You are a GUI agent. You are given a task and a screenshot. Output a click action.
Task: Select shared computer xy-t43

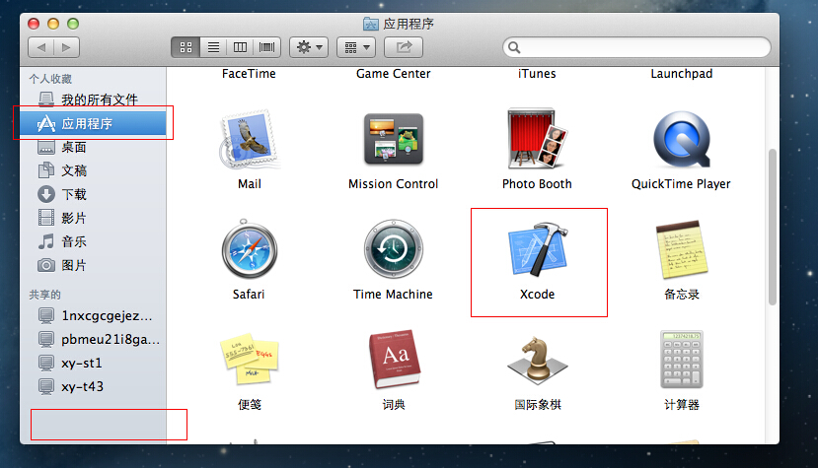click(x=93, y=386)
